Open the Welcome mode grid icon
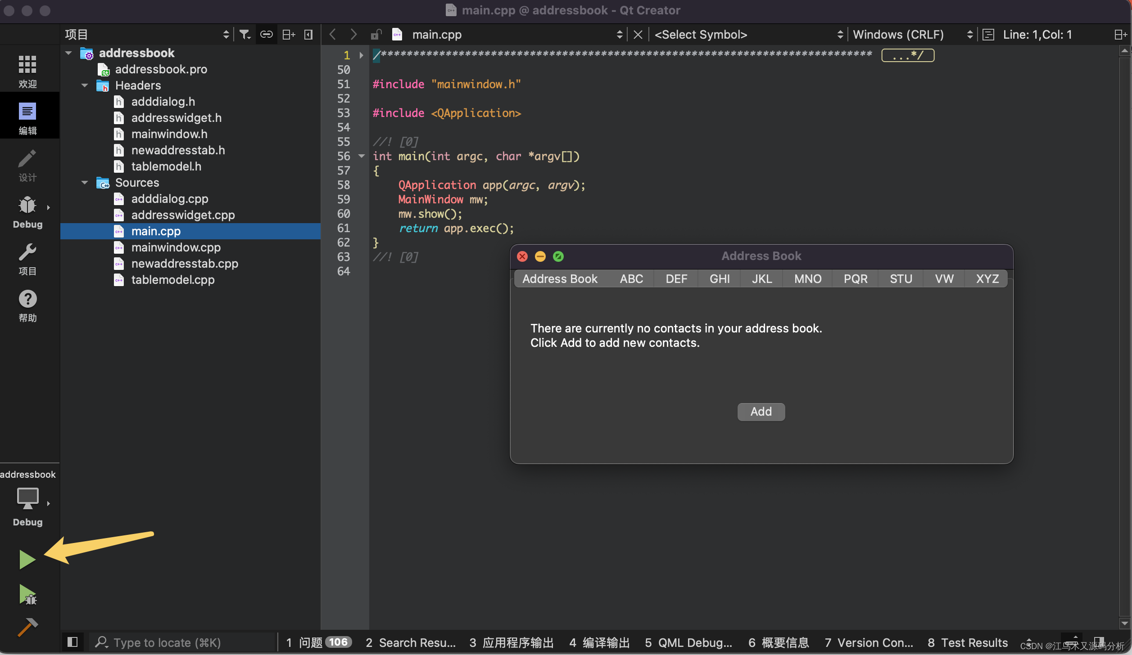 (27, 65)
